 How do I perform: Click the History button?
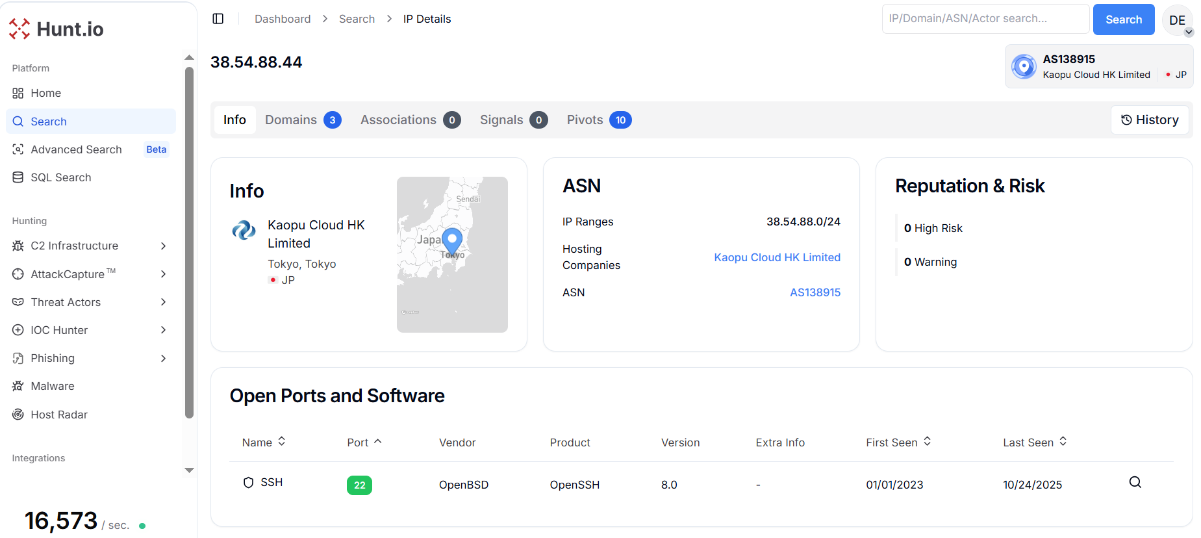click(x=1150, y=120)
